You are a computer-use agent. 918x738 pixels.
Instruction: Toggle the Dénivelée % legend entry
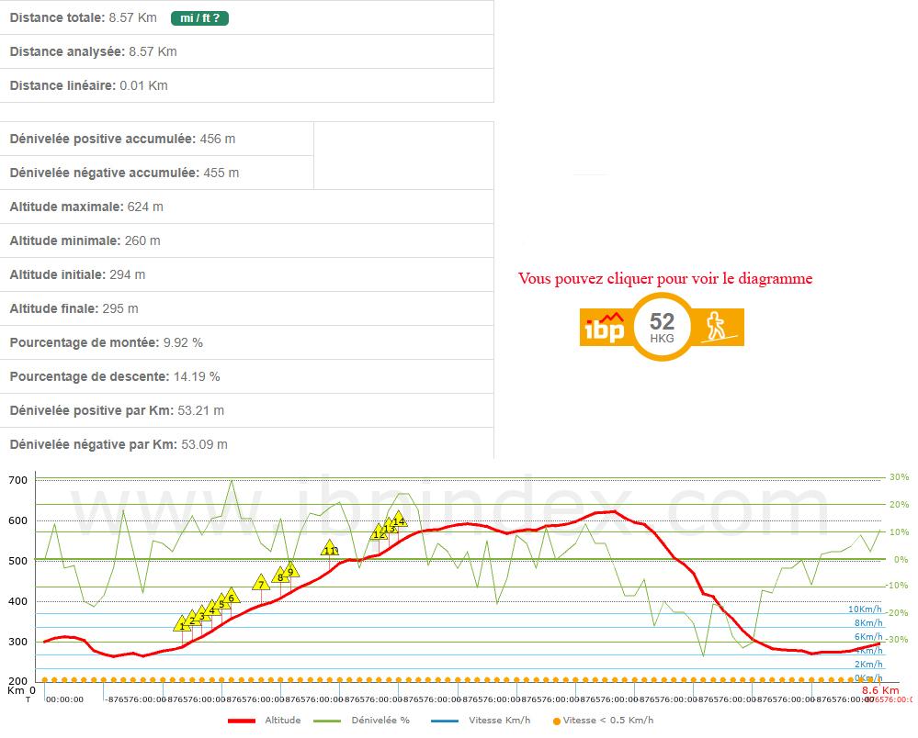tap(380, 721)
